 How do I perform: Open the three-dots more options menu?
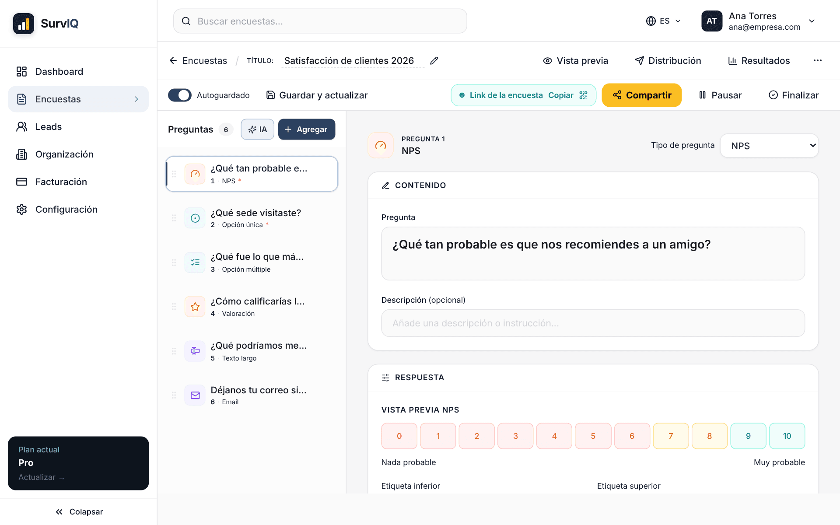[817, 61]
